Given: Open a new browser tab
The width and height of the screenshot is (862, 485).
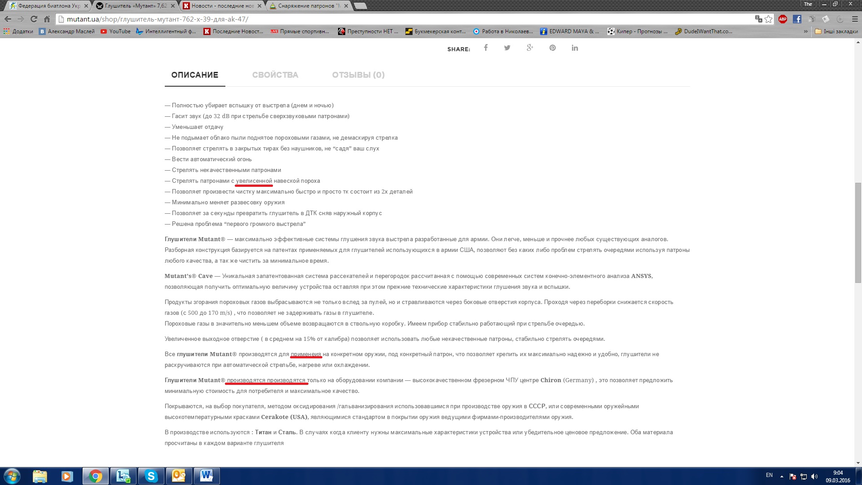Looking at the screenshot, I should pyautogui.click(x=361, y=6).
